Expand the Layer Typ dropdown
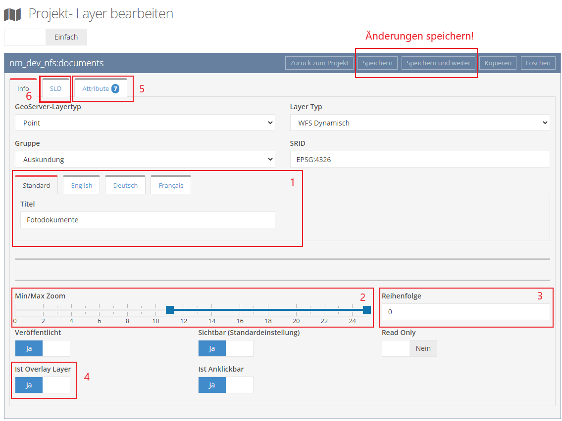Screen dimensions: 562x421 click(419, 123)
